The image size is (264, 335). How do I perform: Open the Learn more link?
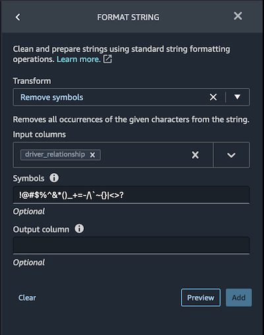click(x=79, y=59)
